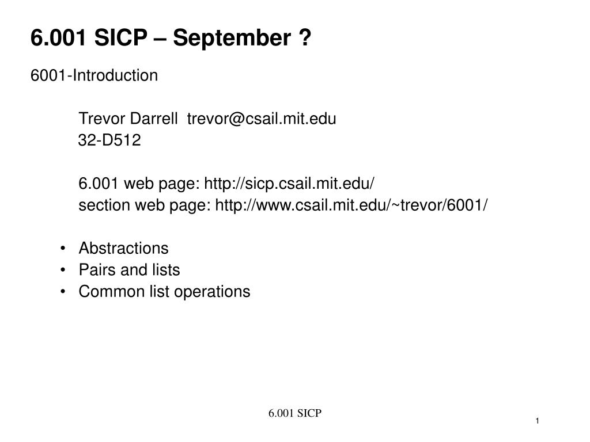The height and width of the screenshot is (442, 590).
Task: Open the http://sicp.csail.mit.edu/ link
Action: coord(289,184)
